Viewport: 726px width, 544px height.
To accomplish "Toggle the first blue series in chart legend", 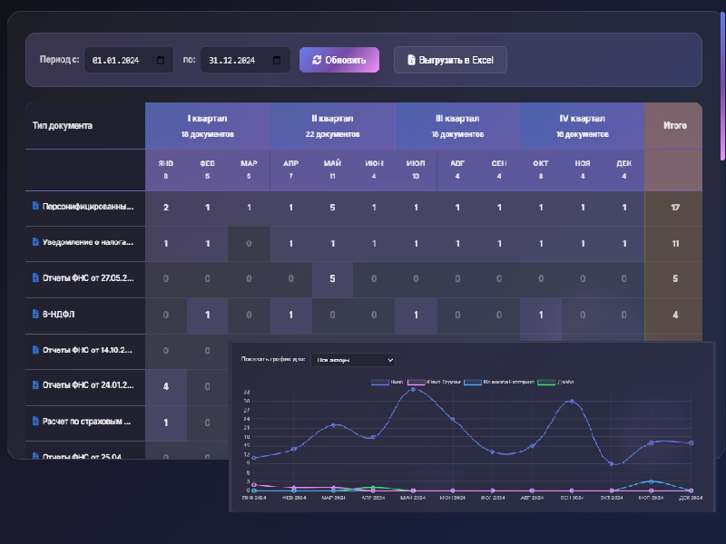I will [380, 382].
